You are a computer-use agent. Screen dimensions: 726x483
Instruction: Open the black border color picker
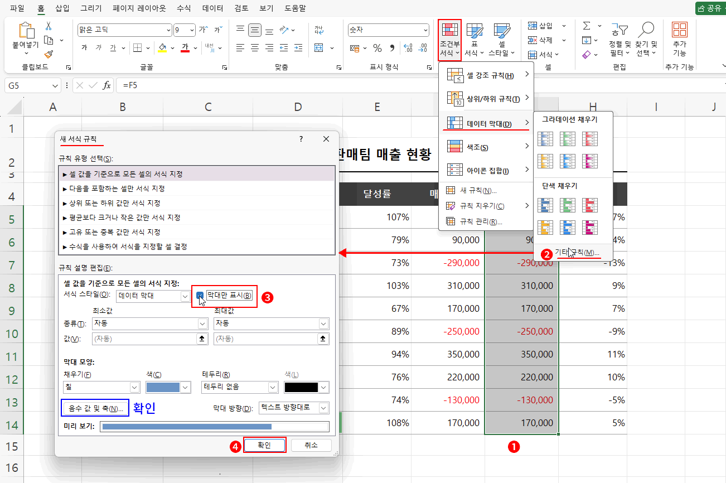(306, 387)
